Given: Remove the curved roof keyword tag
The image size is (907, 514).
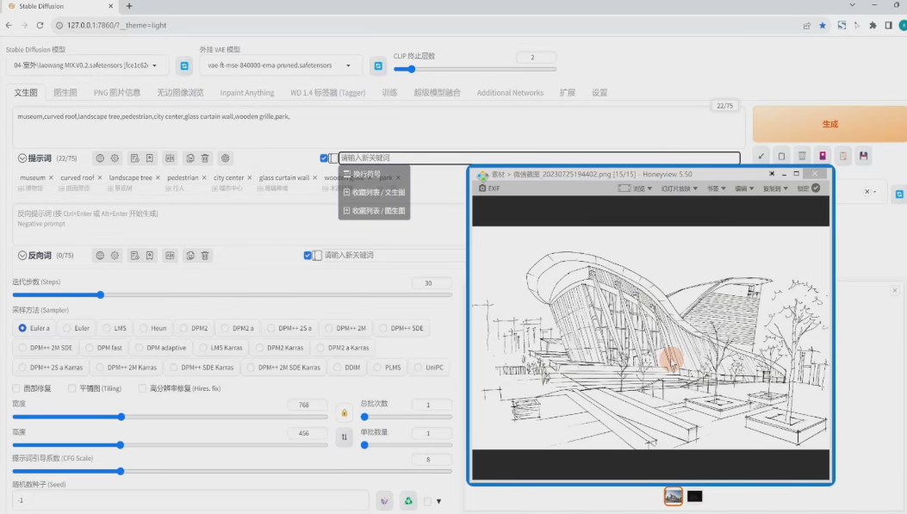Looking at the screenshot, I should tap(100, 177).
